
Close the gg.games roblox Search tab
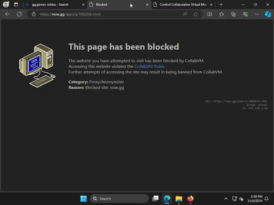click(83, 5)
